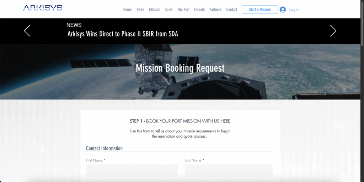Focus the First Name input field

tap(132, 170)
